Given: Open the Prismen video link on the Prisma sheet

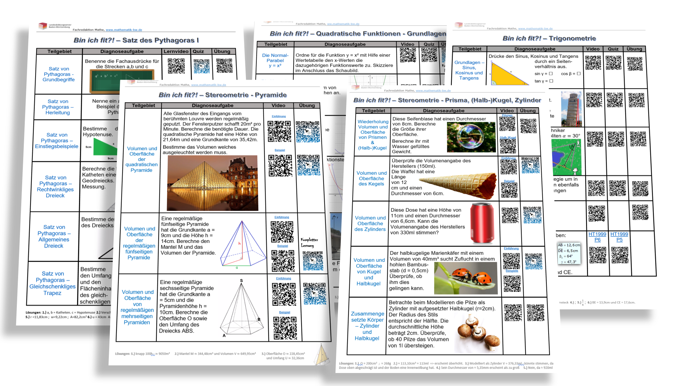Looking at the screenshot, I should point(507,115).
